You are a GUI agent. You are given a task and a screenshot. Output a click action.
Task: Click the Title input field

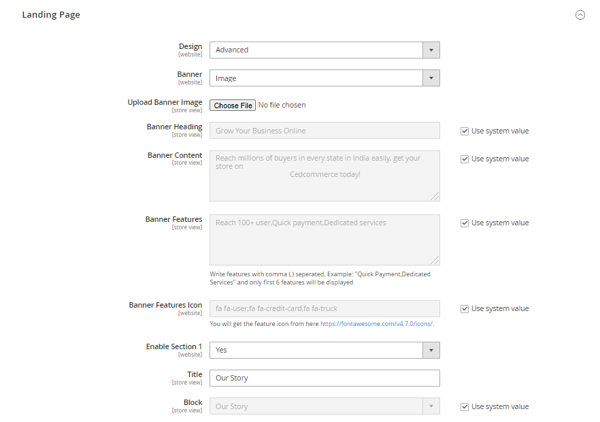[x=324, y=378]
